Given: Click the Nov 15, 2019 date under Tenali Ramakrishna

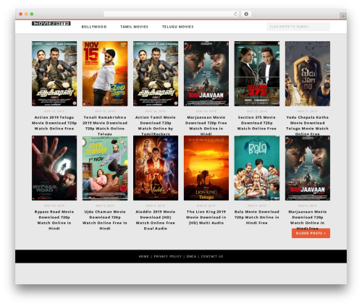Looking at the screenshot, I should click(105, 111).
